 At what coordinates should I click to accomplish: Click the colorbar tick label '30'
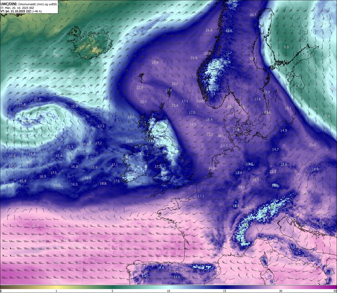point(281,291)
